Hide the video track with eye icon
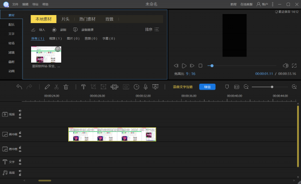 coord(20,118)
